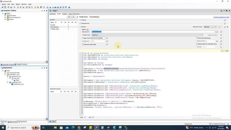The width and height of the screenshot is (231, 130).
Task: Click the help question mark in Trial header
Action: (x=224, y=11)
